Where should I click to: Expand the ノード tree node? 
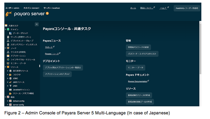click(x=5, y=48)
